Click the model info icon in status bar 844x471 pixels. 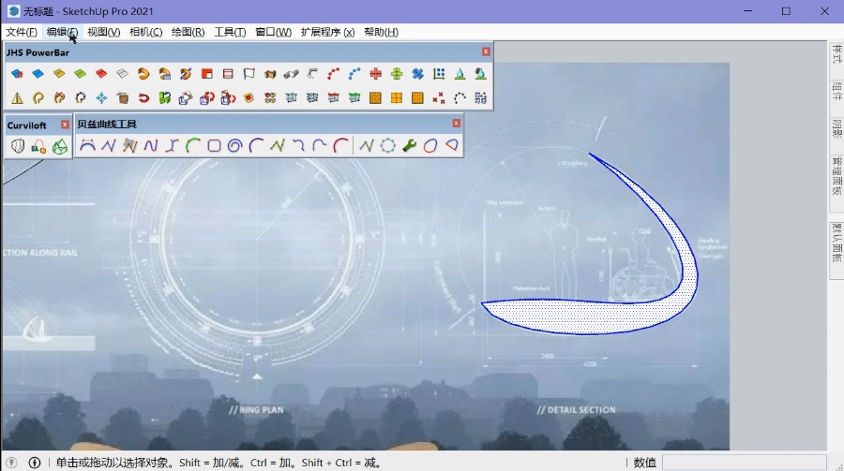[35, 463]
